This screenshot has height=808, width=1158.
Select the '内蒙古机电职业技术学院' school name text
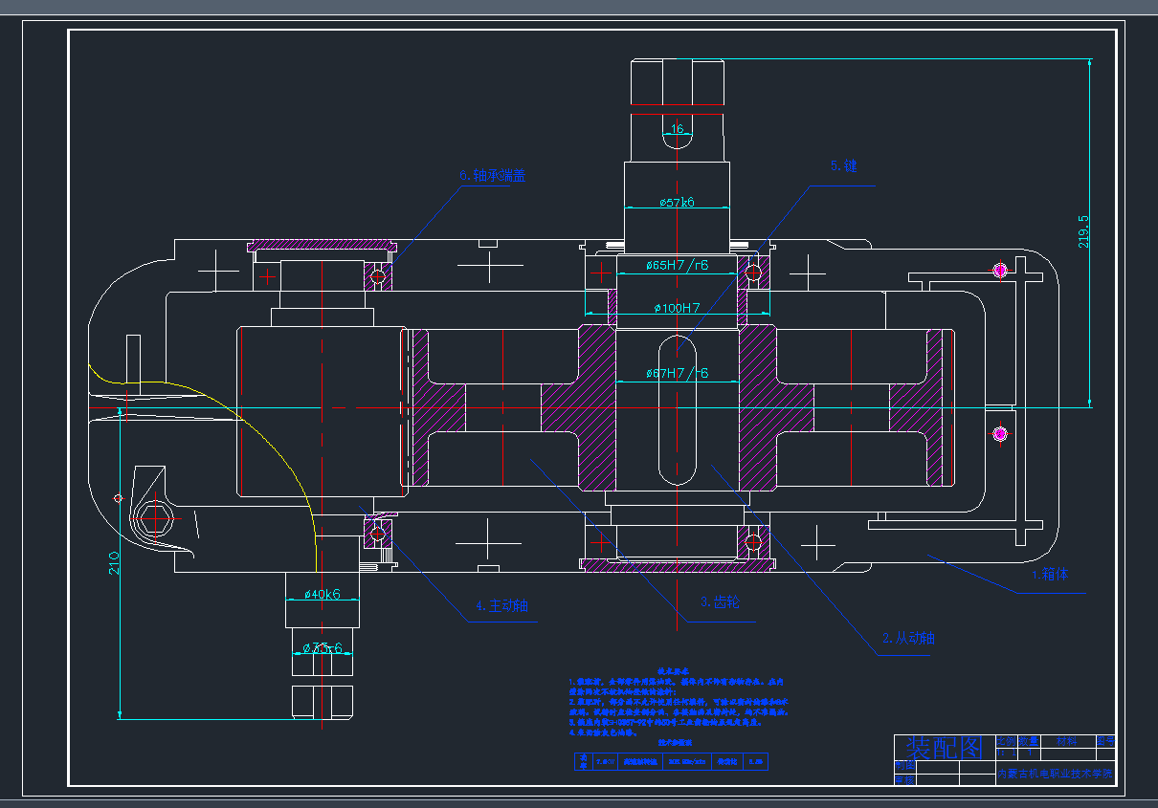tap(1055, 775)
